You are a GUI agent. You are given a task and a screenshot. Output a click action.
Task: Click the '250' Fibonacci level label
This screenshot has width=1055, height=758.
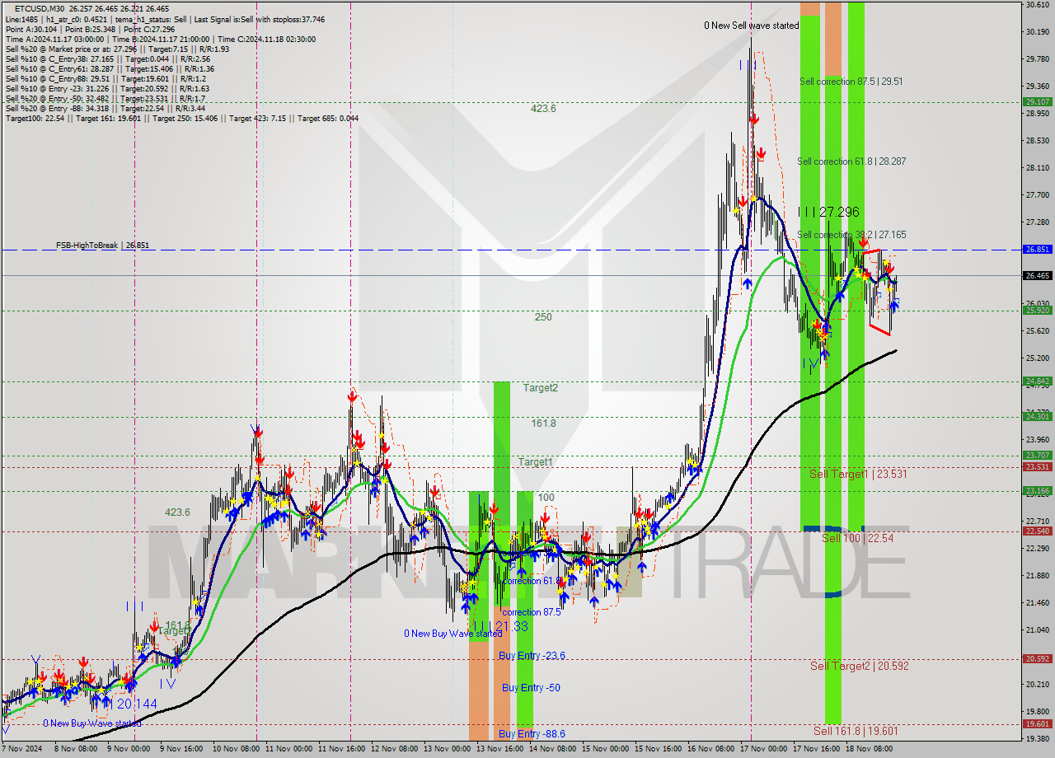543,317
